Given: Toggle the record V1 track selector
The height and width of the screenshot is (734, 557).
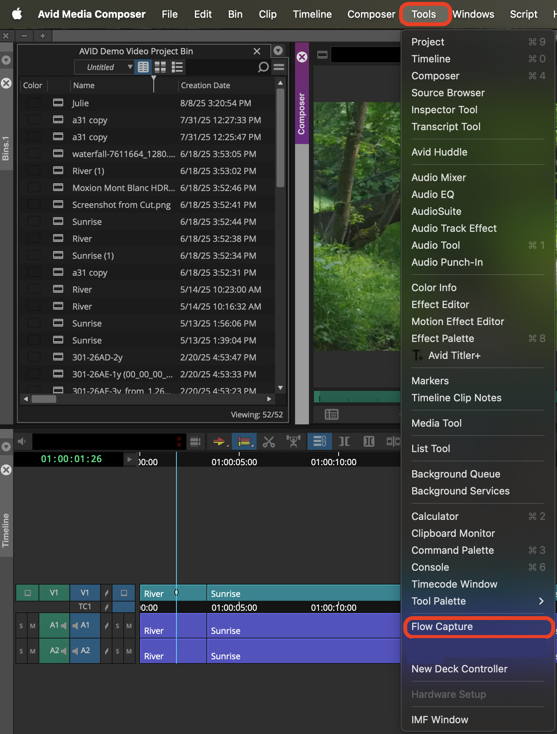Looking at the screenshot, I should [85, 593].
